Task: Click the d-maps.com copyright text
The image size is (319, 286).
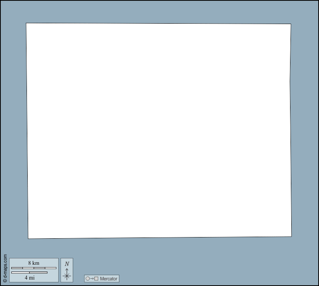Action: 5,268
